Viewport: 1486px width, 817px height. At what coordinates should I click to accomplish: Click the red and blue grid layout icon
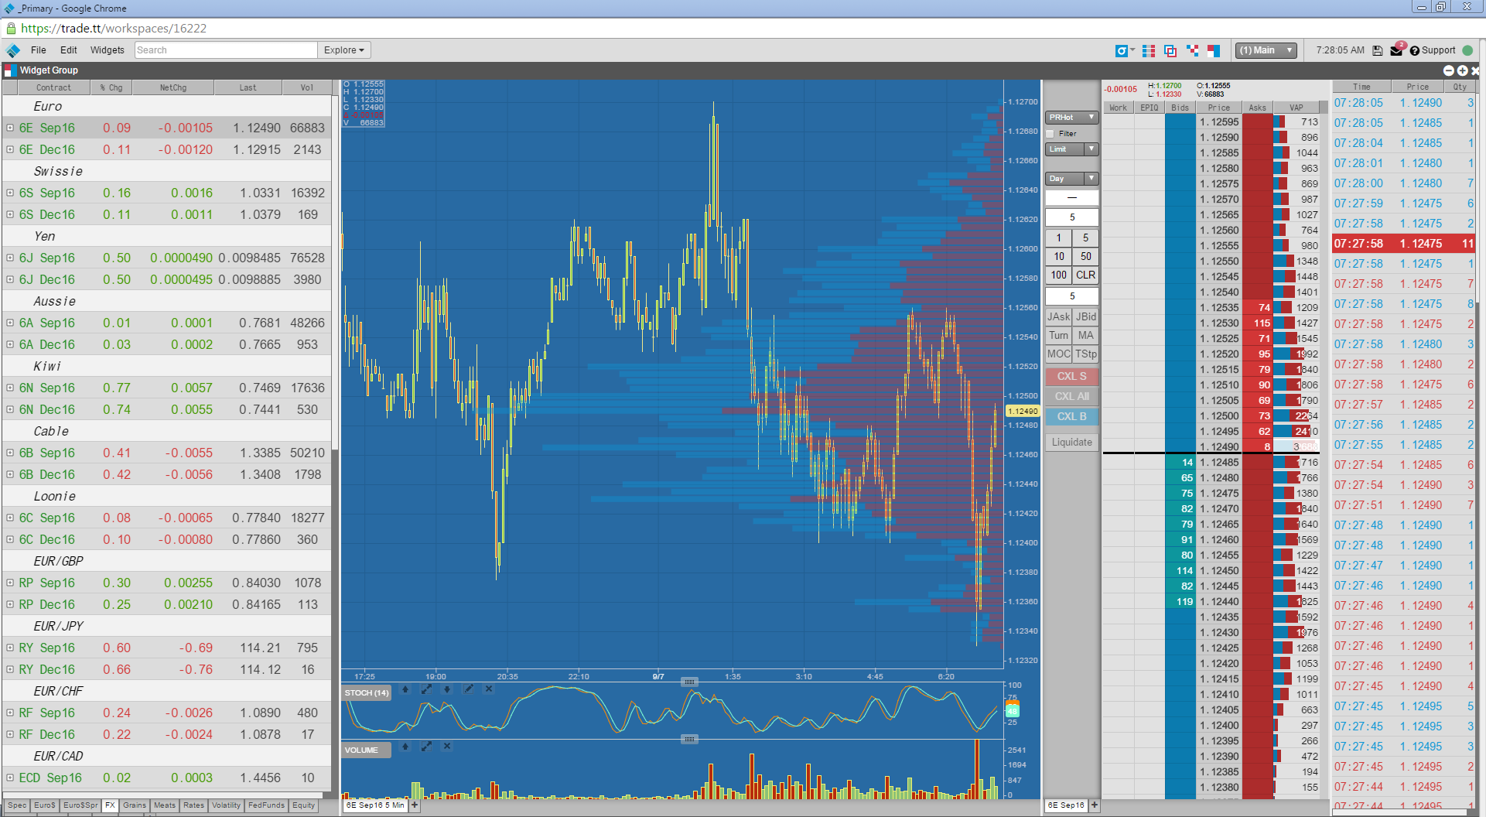point(1149,50)
